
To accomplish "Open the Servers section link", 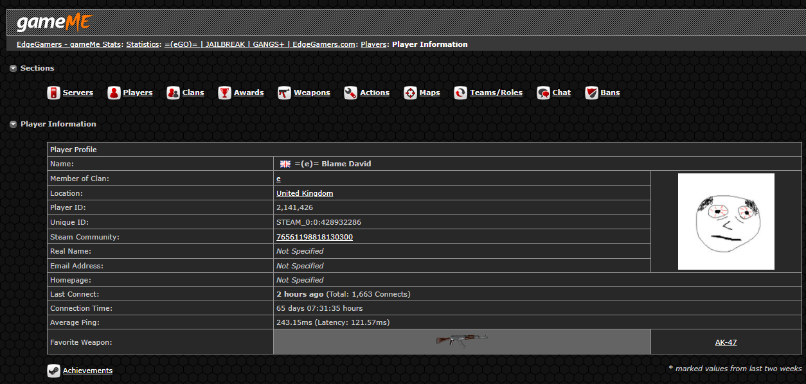I will tap(78, 93).
